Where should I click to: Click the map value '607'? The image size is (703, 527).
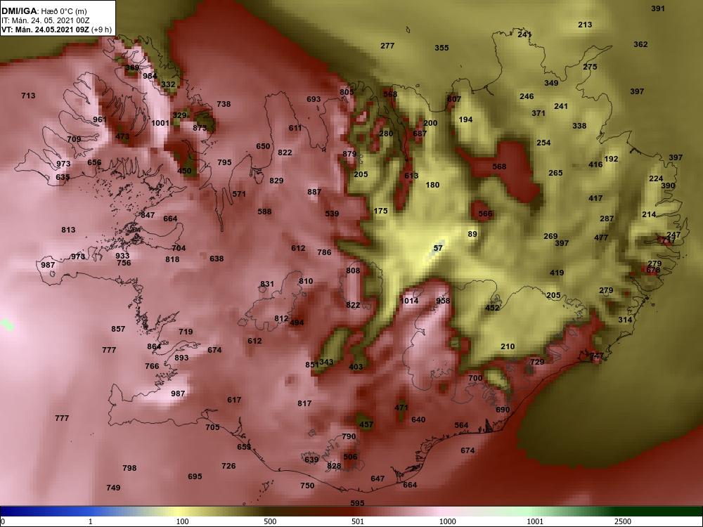[x=454, y=99]
